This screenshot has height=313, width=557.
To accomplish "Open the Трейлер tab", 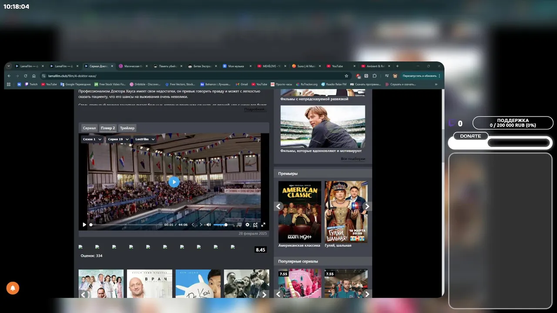I will [127, 128].
